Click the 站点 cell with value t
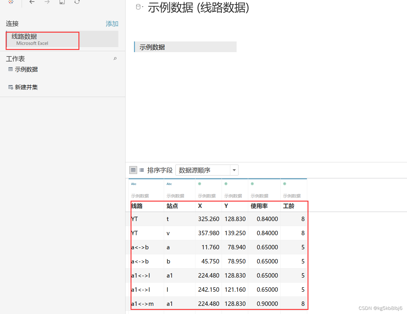This screenshot has width=407, height=314. click(x=180, y=219)
